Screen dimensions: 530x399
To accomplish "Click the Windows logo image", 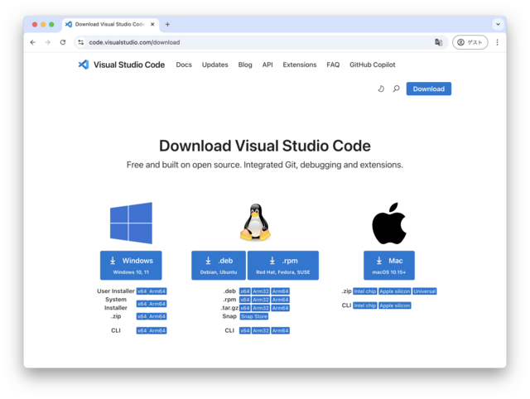I will [x=131, y=223].
